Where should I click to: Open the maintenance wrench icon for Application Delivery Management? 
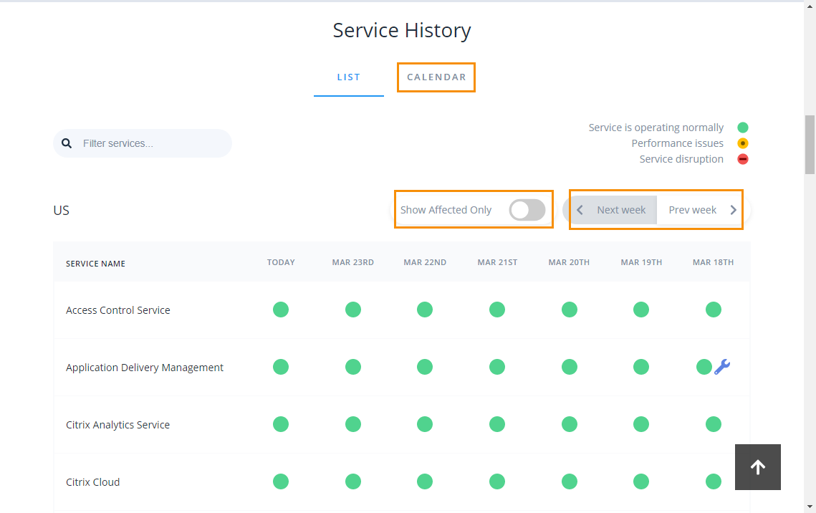click(x=722, y=367)
